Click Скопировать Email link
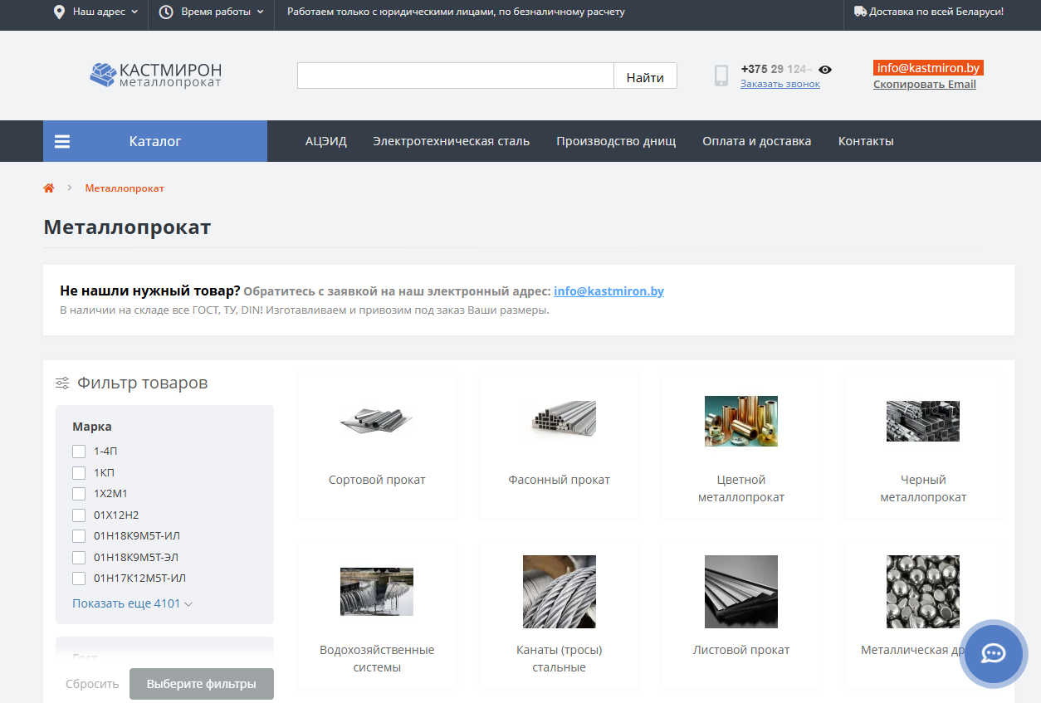 click(x=925, y=84)
